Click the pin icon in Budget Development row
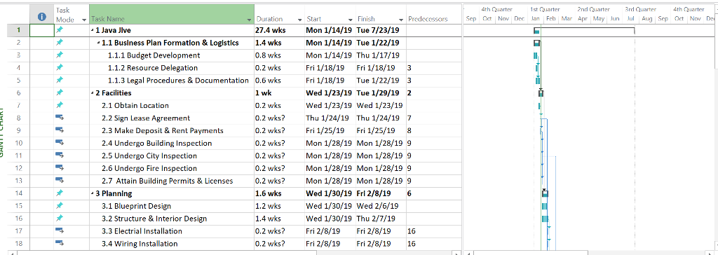The height and width of the screenshot is (255, 718). point(60,55)
